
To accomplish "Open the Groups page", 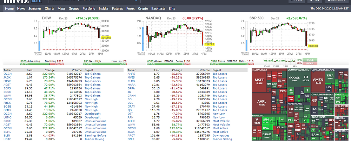I will (74, 8).
